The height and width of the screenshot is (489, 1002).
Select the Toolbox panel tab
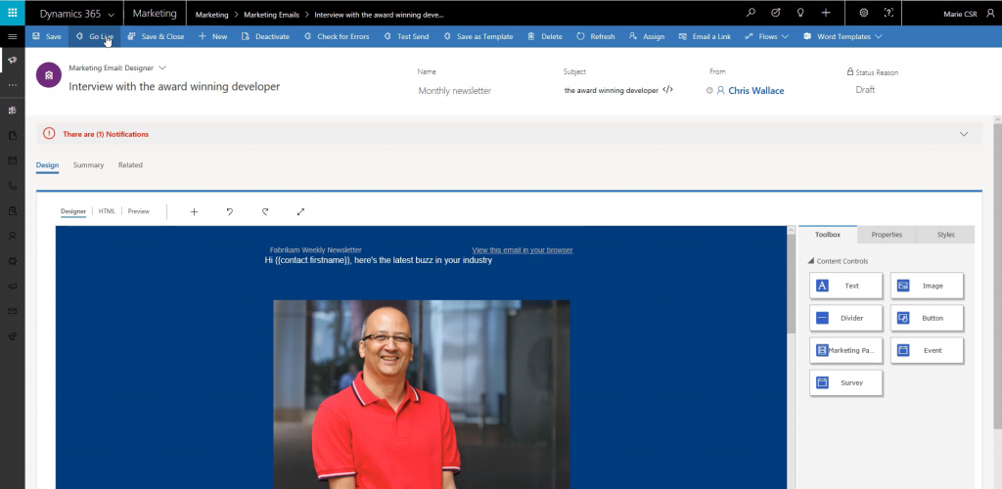click(828, 235)
